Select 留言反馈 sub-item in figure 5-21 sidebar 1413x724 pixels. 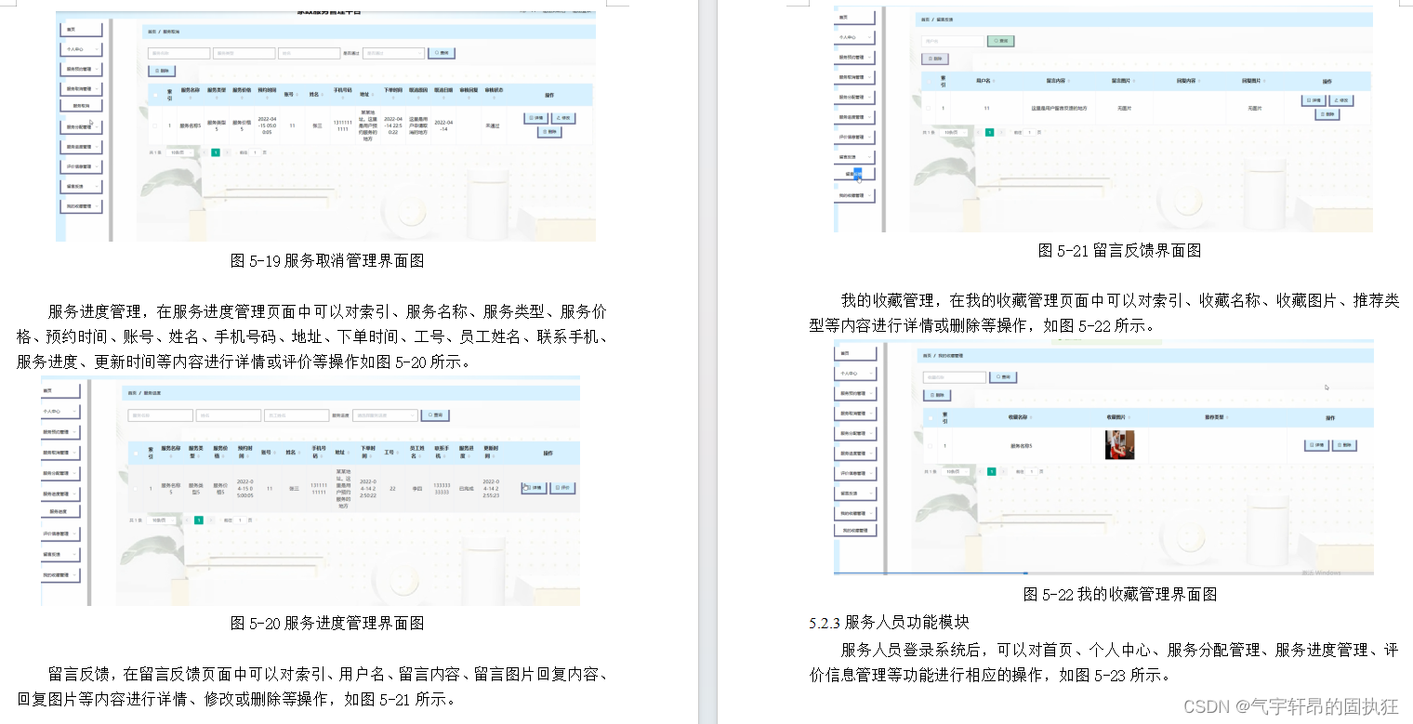pos(855,175)
